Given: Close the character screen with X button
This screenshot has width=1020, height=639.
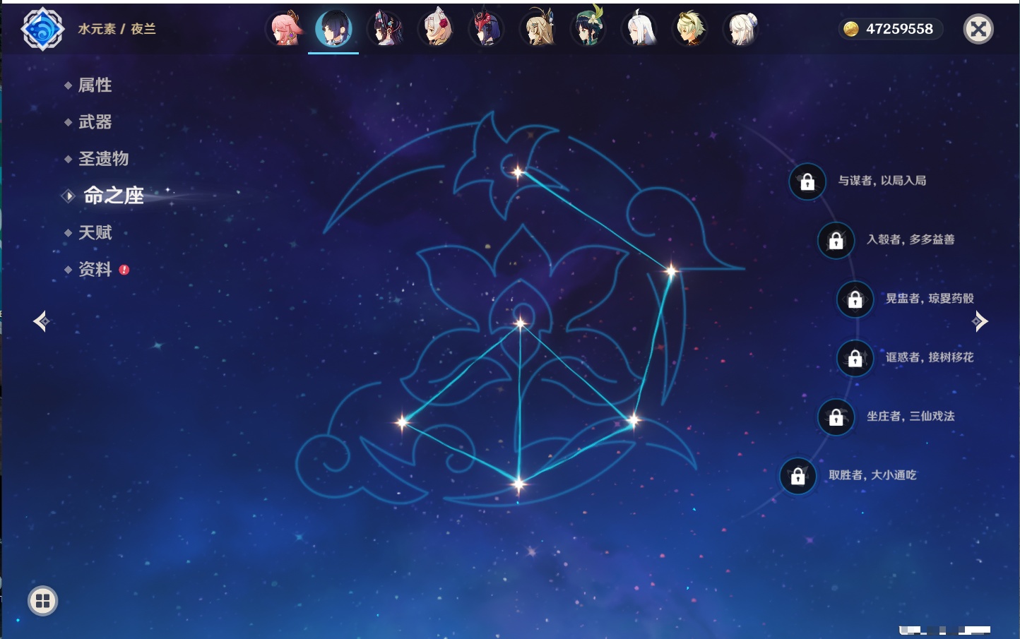Looking at the screenshot, I should click(x=978, y=29).
